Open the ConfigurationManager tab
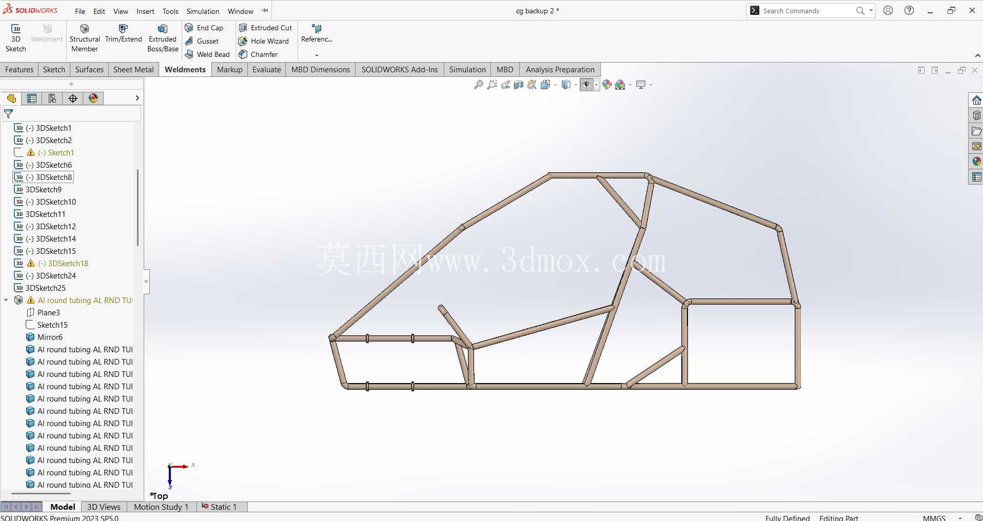Image resolution: width=983 pixels, height=521 pixels. click(52, 98)
